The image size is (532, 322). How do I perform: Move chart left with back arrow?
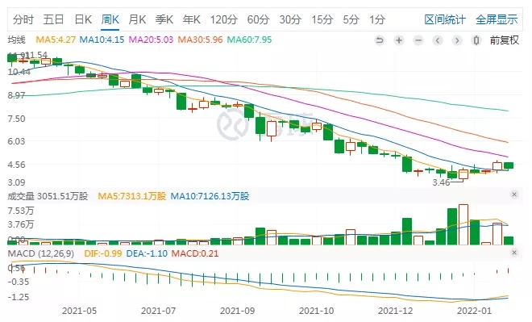point(438,41)
